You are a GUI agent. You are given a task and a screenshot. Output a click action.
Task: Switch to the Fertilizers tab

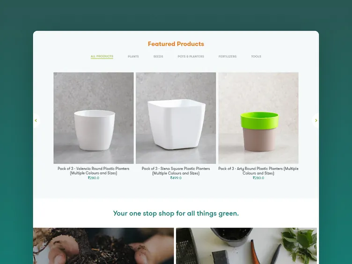[227, 56]
